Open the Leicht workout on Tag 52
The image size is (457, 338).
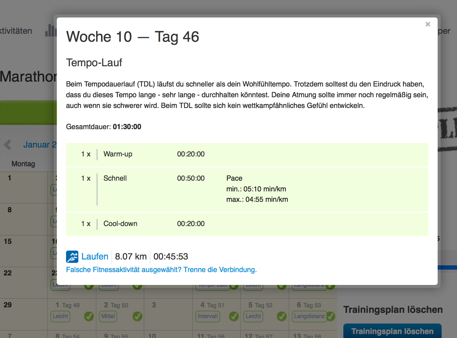point(253,316)
